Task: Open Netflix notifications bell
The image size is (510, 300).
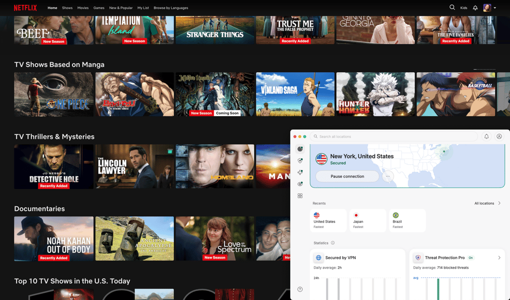Action: [x=475, y=7]
